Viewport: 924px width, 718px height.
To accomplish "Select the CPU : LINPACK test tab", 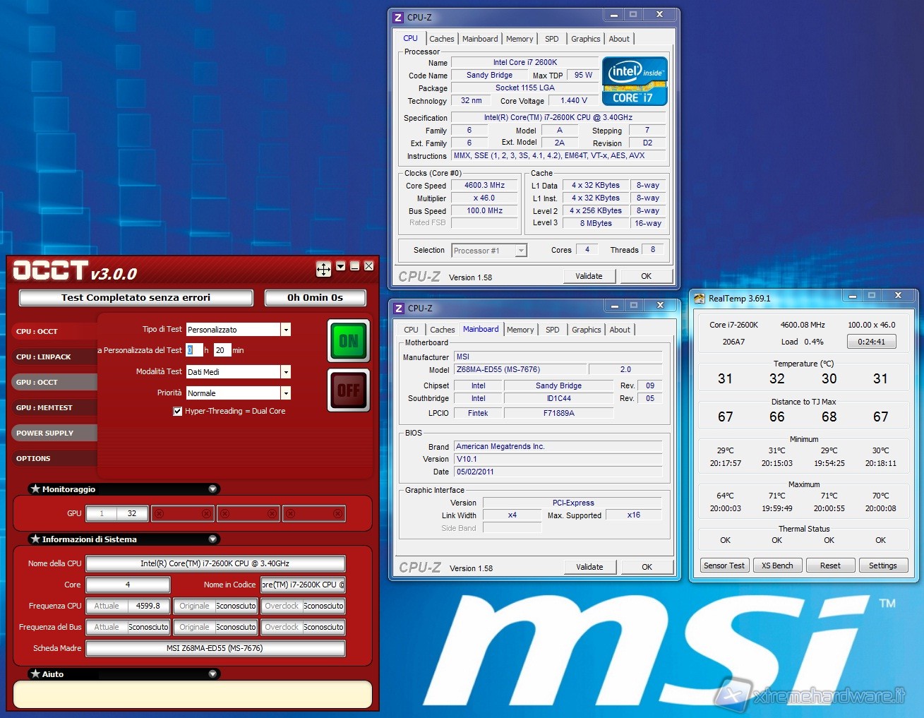I will pos(44,357).
